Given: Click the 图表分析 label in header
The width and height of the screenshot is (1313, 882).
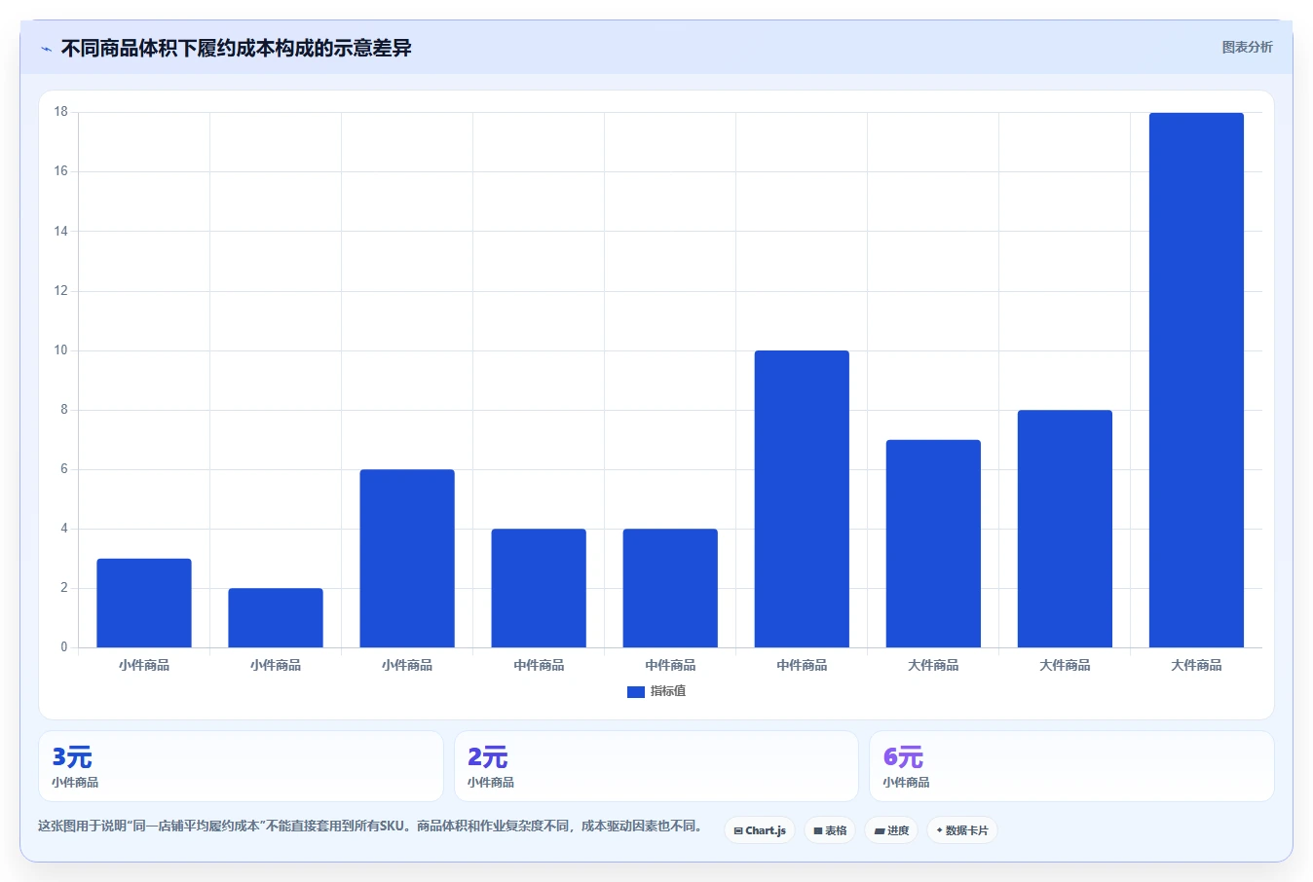Looking at the screenshot, I should click(1247, 47).
